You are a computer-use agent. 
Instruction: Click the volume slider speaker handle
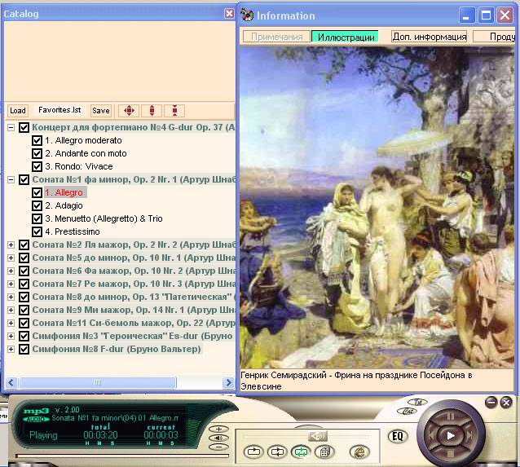[x=318, y=436]
